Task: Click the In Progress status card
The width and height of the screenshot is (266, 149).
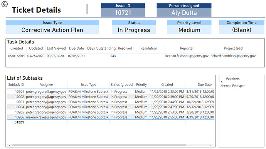Action: [134, 27]
